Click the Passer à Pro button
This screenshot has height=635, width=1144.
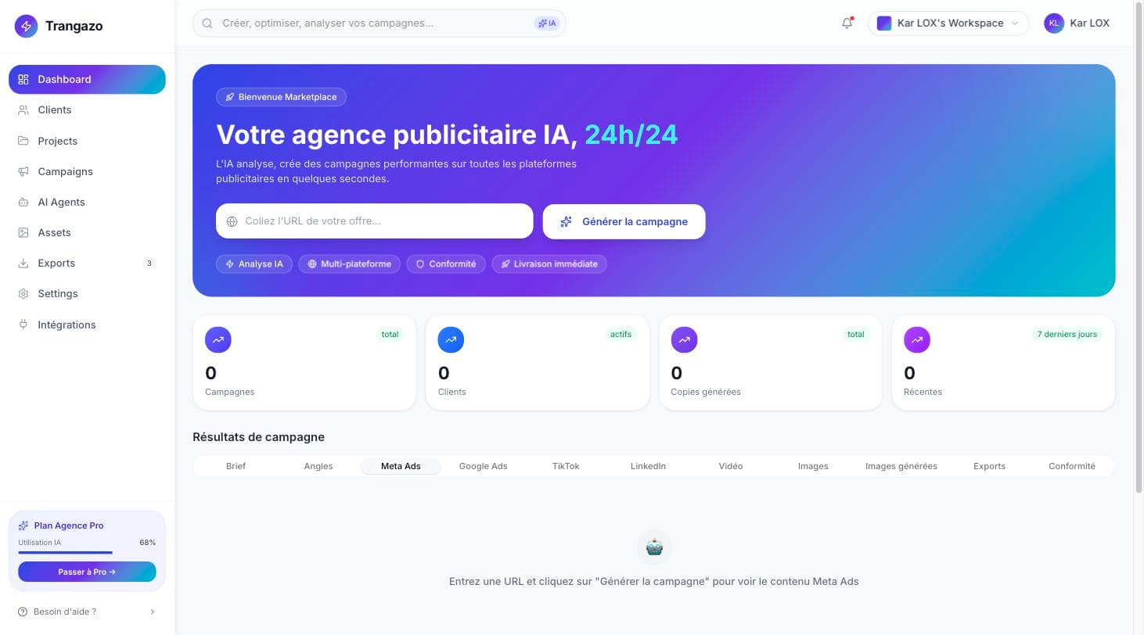click(x=87, y=572)
